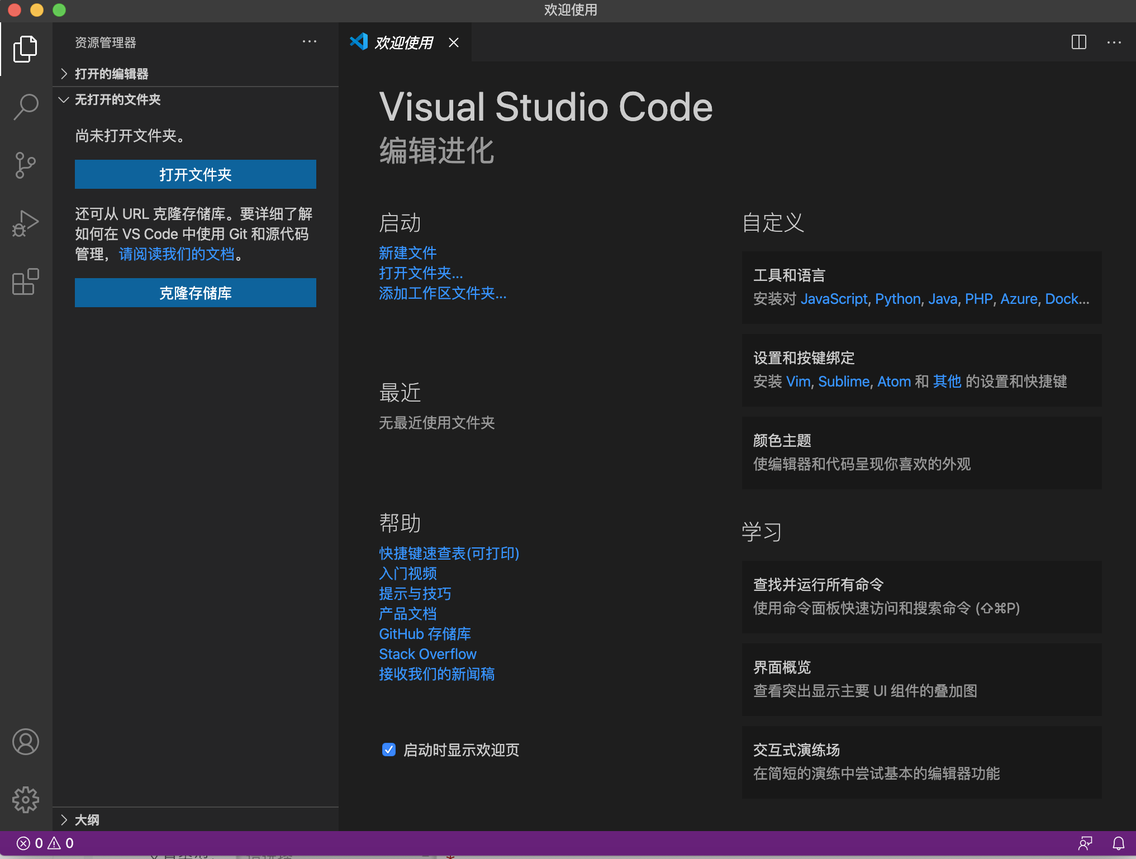The height and width of the screenshot is (859, 1136).
Task: Open the Explorer more actions menu
Action: click(310, 41)
